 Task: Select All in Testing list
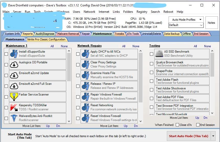tap(195, 46)
